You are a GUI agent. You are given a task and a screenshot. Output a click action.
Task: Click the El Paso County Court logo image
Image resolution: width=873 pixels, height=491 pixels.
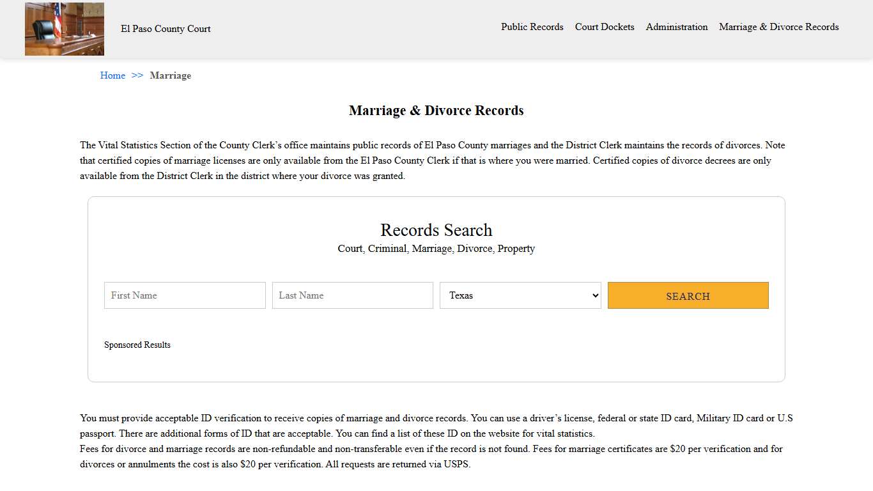(x=64, y=29)
